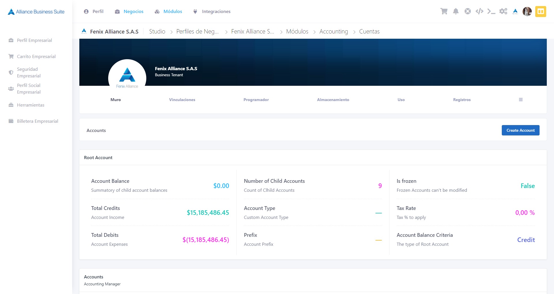Open the hamburger menu in profile tabs

click(x=521, y=100)
